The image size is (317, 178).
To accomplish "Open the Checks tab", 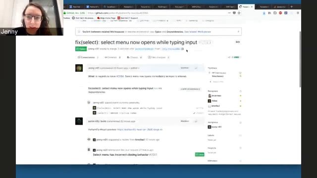I will [x=134, y=57].
